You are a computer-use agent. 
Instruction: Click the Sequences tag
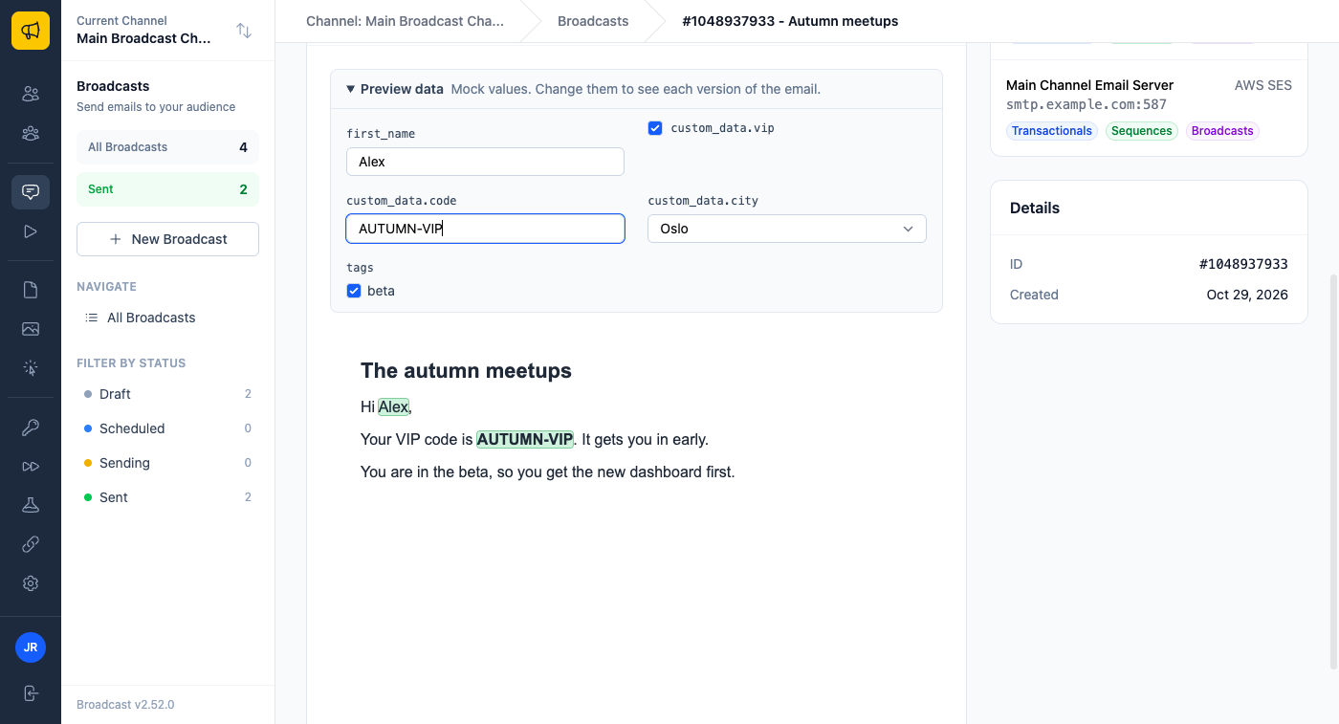point(1142,131)
